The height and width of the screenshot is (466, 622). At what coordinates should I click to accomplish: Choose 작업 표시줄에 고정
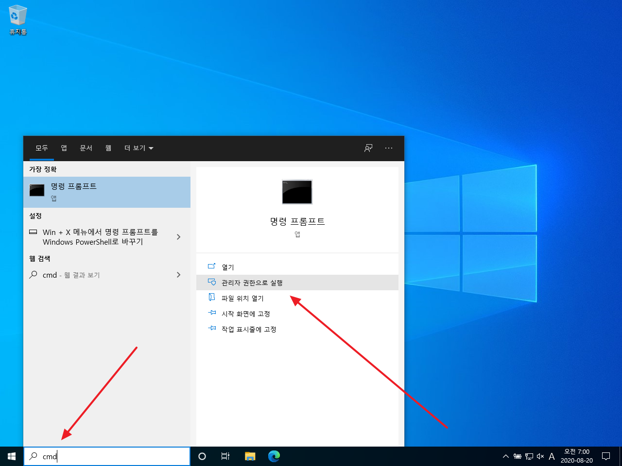(297, 329)
